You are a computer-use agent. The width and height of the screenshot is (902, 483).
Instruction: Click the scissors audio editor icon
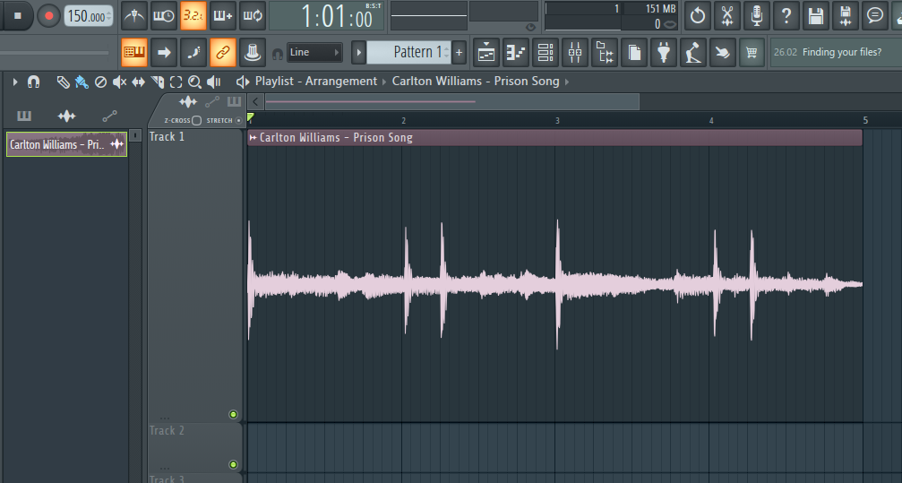(x=727, y=16)
